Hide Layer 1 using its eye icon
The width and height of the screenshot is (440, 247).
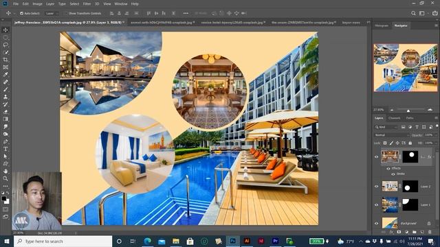coord(377,204)
